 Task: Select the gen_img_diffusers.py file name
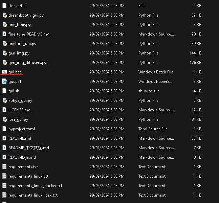point(27,63)
